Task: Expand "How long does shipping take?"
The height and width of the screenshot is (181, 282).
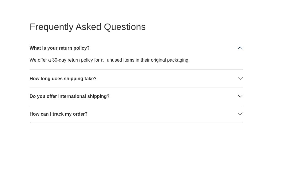Action: (63, 79)
